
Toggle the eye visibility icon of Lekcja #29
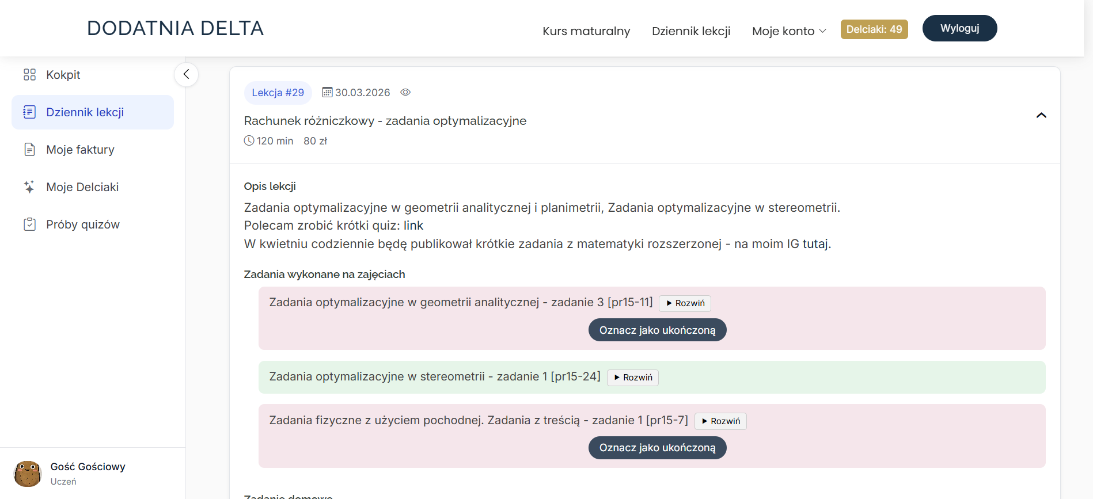tap(405, 92)
